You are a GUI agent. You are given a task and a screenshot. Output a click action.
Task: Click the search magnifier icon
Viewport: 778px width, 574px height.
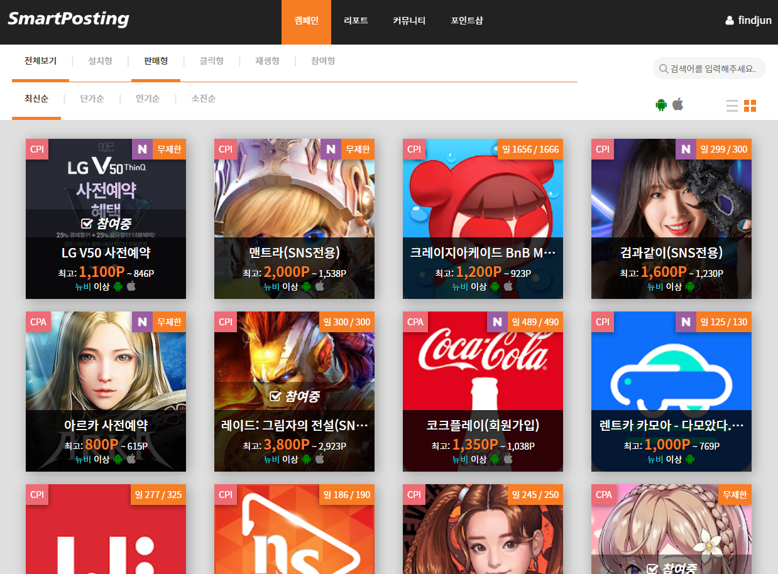[664, 68]
